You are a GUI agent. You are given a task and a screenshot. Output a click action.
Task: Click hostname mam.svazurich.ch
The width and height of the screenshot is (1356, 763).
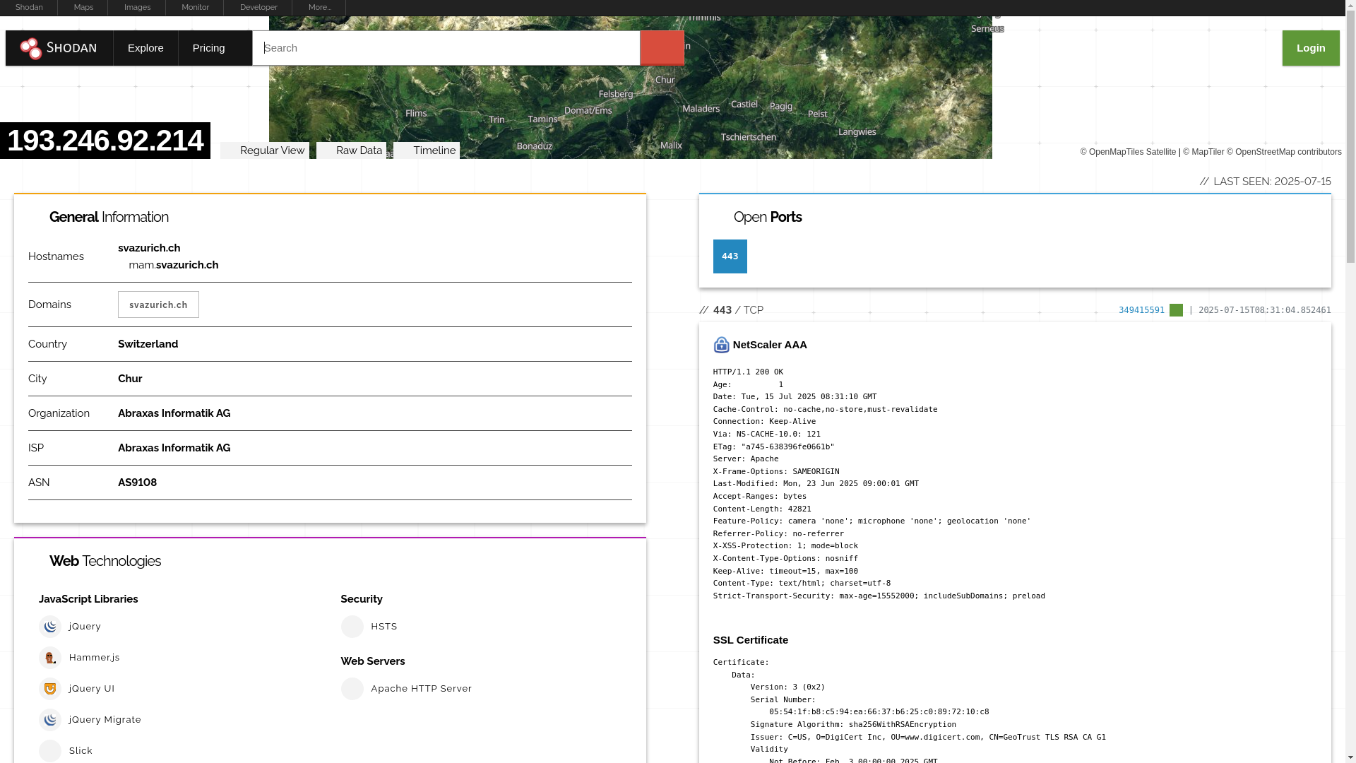click(x=174, y=265)
